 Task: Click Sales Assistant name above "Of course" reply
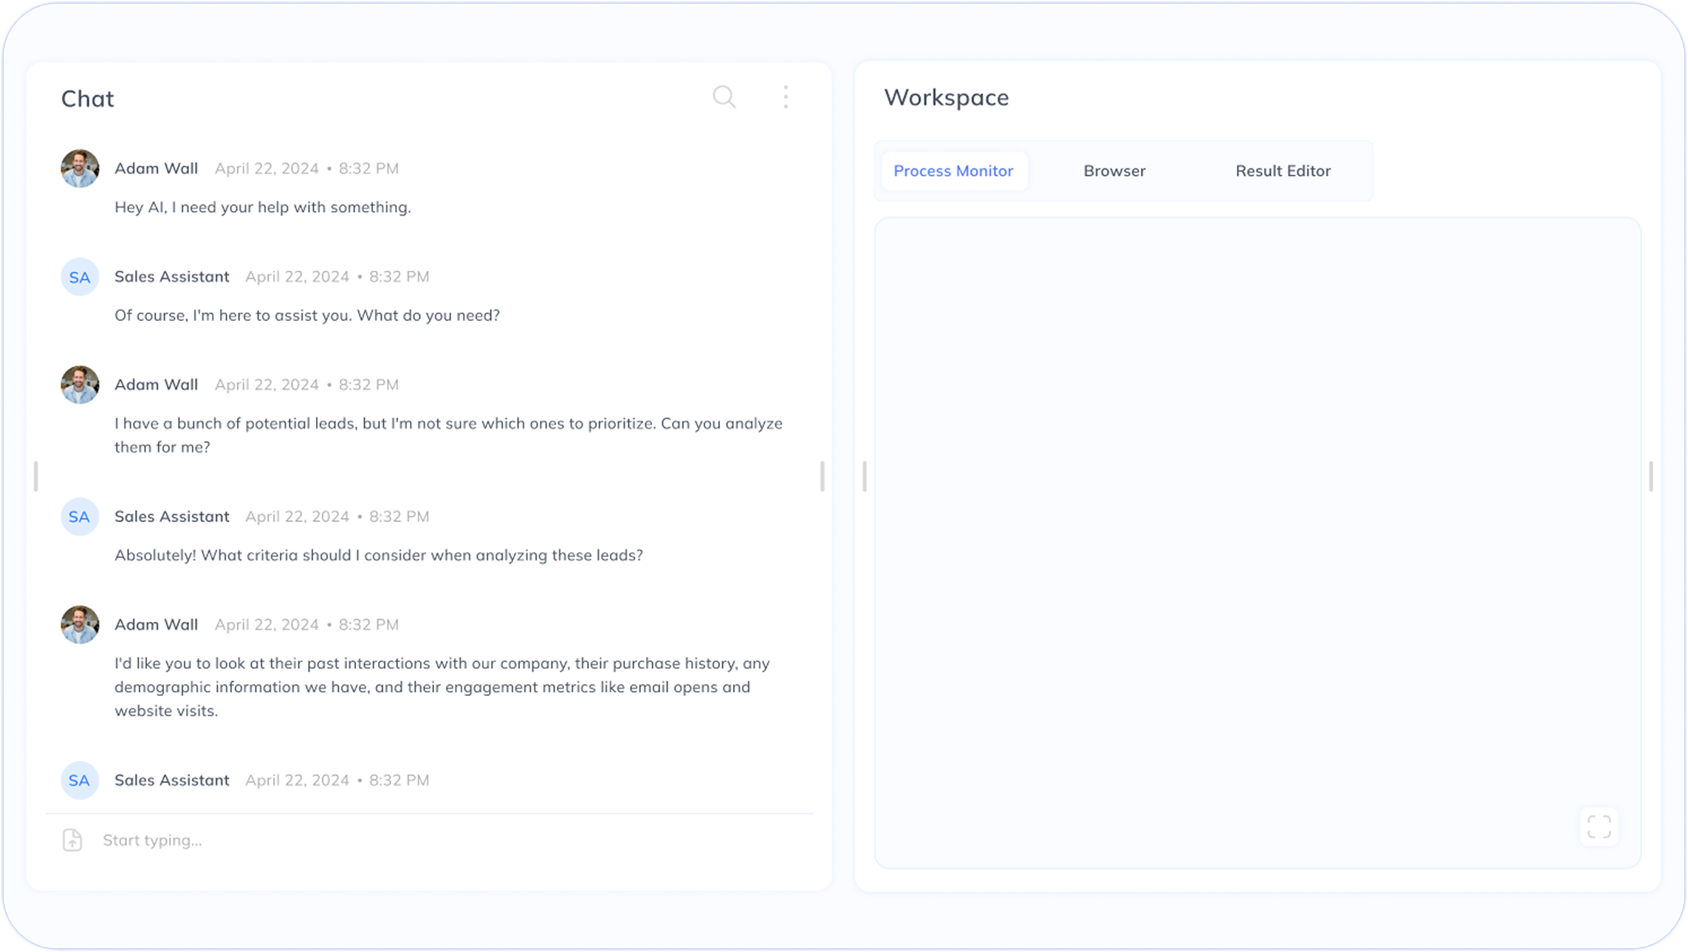coord(171,277)
